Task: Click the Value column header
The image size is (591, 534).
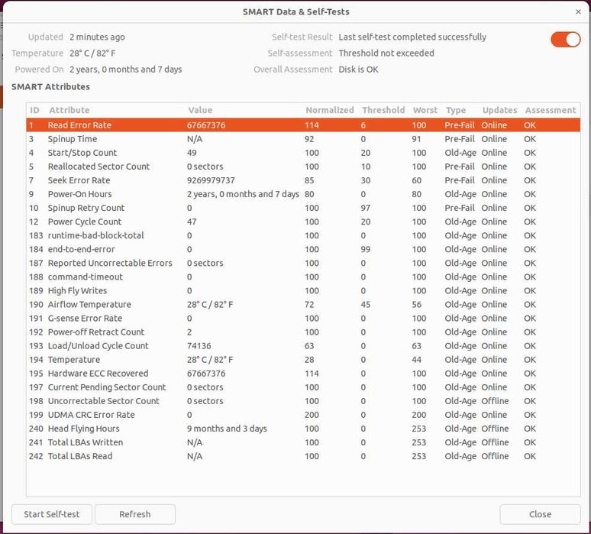Action: pos(200,110)
